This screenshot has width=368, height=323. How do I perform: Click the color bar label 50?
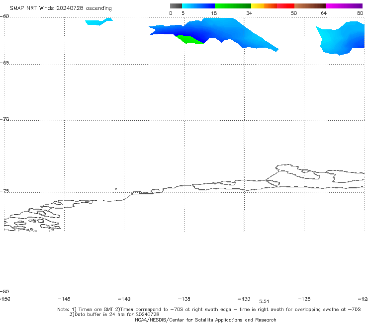(294, 13)
